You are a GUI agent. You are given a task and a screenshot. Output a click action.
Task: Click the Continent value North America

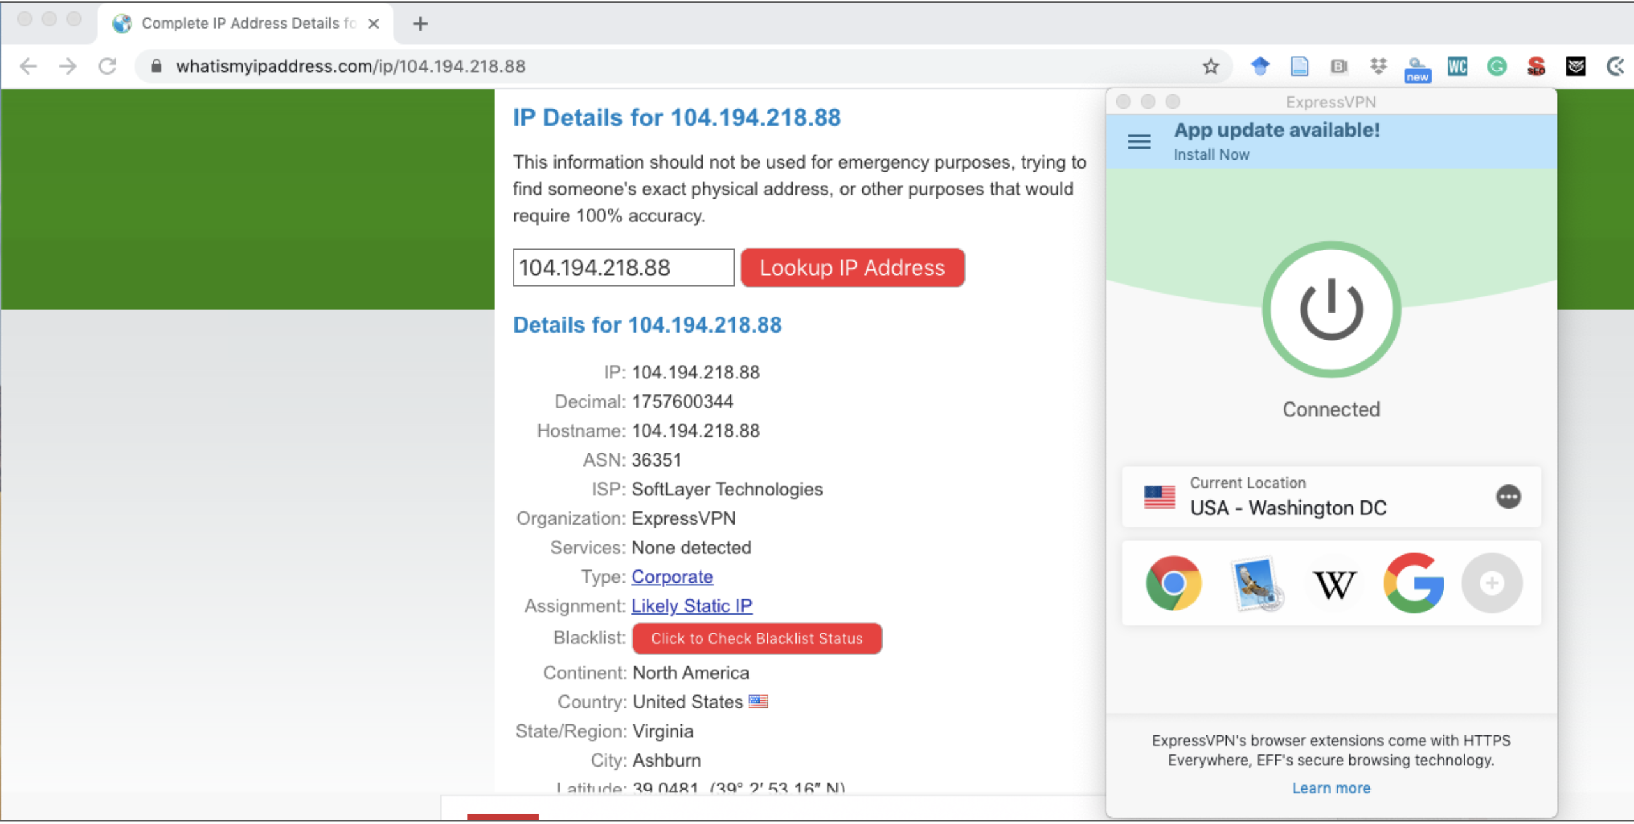tap(691, 673)
